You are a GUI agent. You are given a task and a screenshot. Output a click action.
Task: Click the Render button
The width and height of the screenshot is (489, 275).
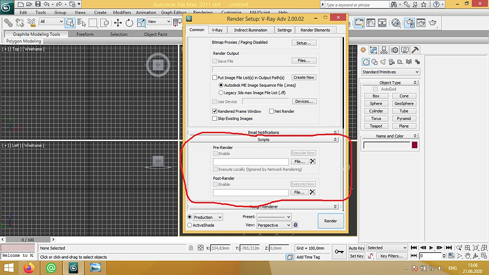(331, 221)
